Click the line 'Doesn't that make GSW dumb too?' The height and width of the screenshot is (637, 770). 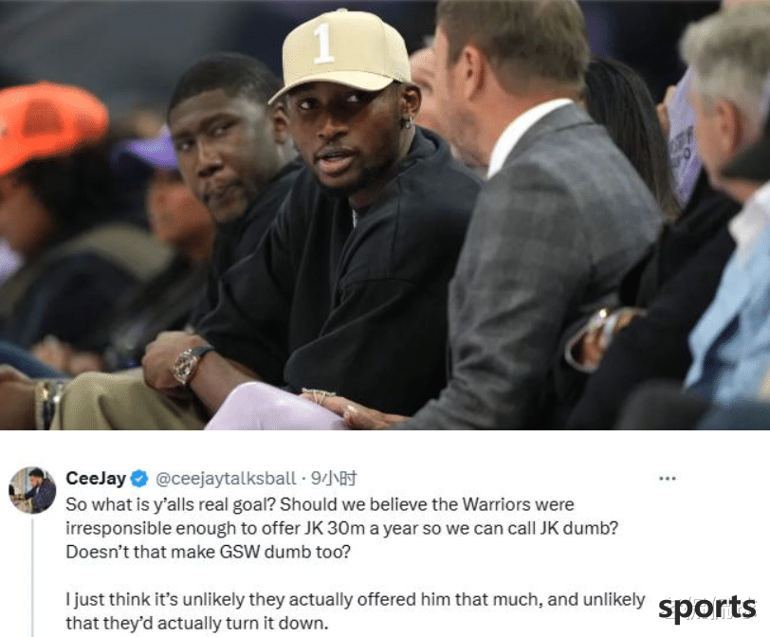(209, 552)
